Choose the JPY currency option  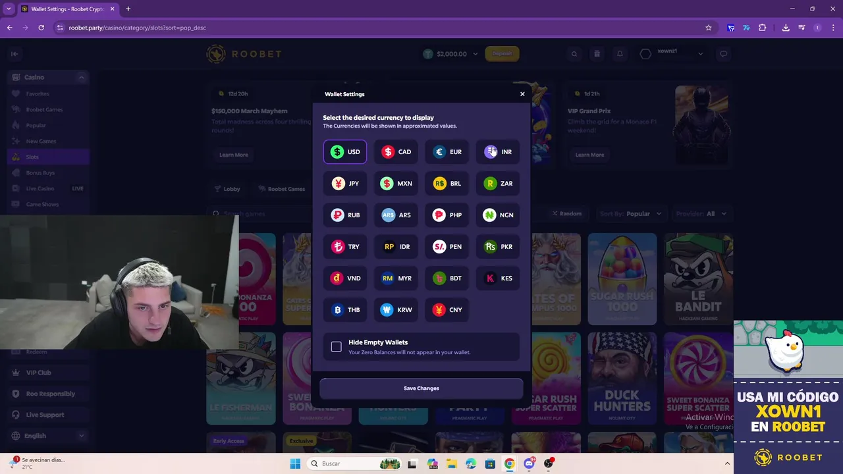[x=345, y=184]
